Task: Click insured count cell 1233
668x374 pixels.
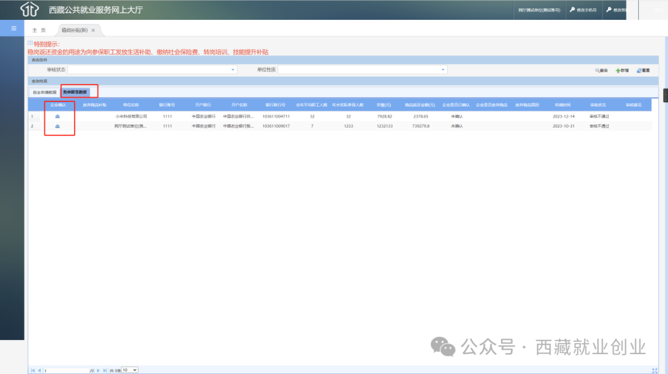Action: (348, 126)
